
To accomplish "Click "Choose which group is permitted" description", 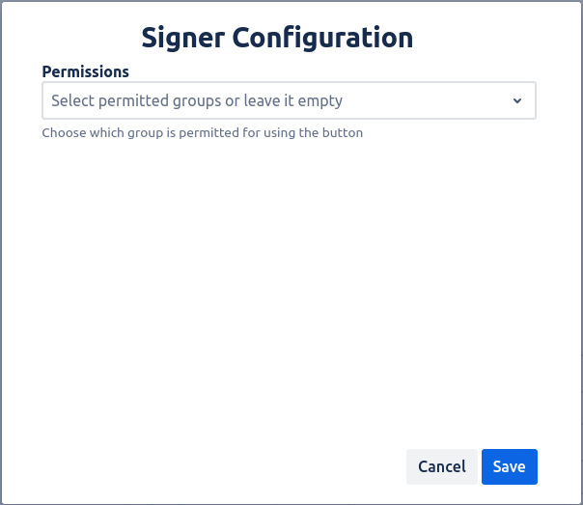I will click(202, 133).
